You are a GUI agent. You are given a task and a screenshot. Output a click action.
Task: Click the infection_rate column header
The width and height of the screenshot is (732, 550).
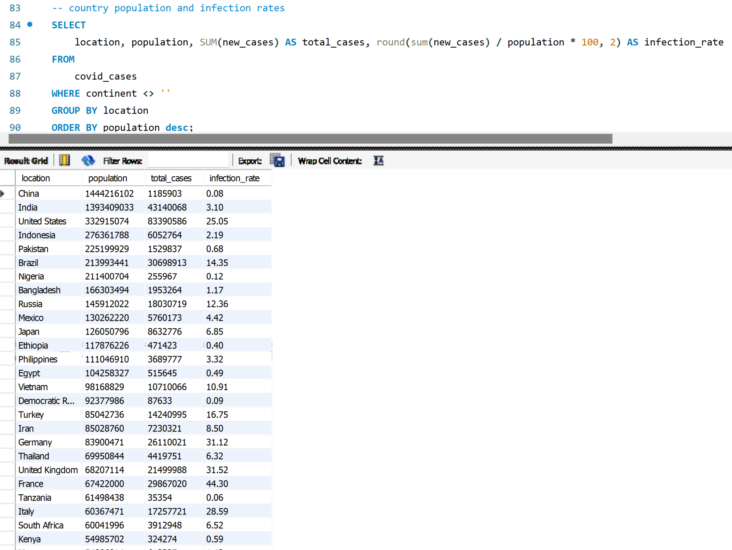click(234, 178)
